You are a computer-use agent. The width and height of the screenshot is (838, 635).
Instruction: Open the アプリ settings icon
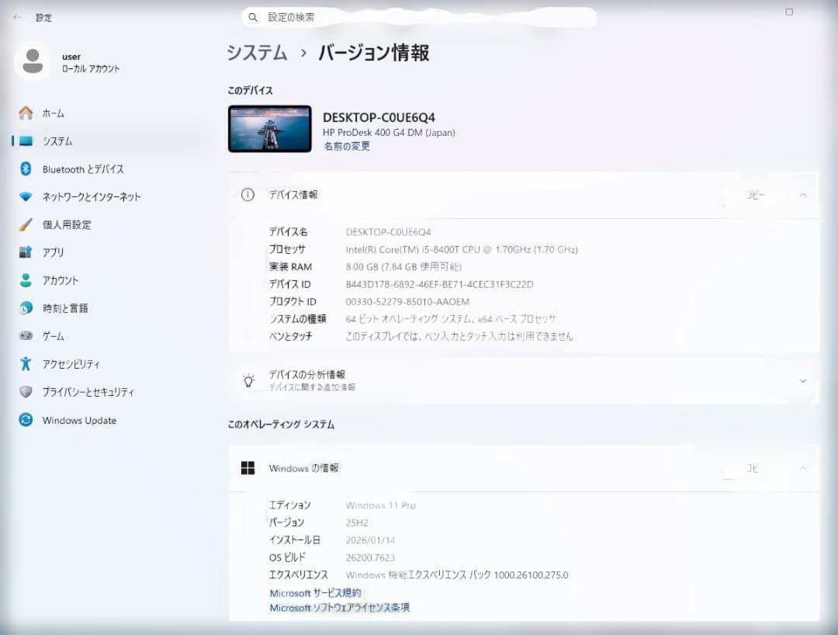click(25, 252)
